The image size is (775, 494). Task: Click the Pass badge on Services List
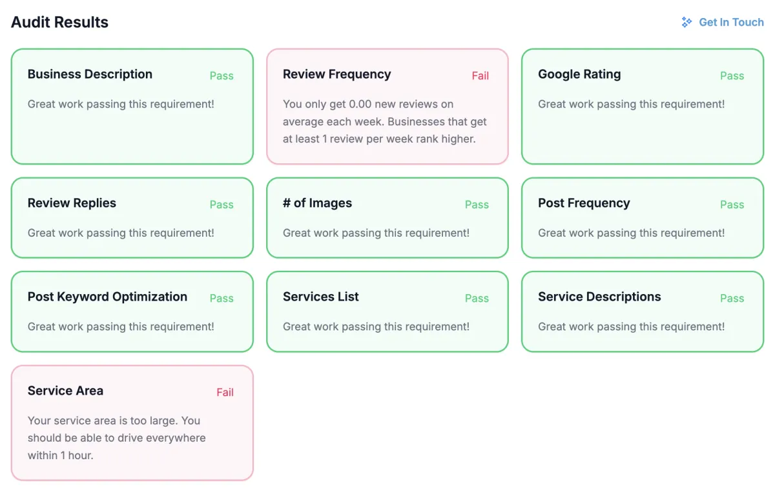(x=477, y=298)
